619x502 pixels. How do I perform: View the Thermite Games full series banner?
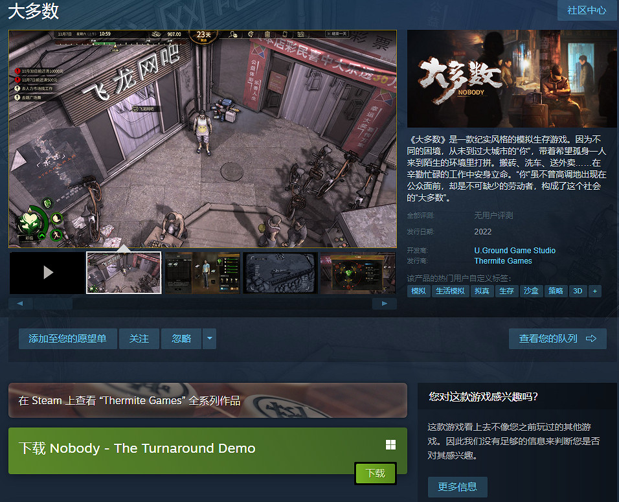pos(207,400)
